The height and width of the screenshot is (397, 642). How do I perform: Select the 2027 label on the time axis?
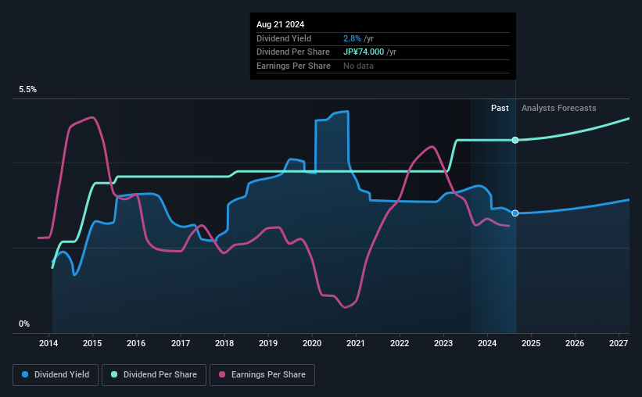[x=619, y=343]
